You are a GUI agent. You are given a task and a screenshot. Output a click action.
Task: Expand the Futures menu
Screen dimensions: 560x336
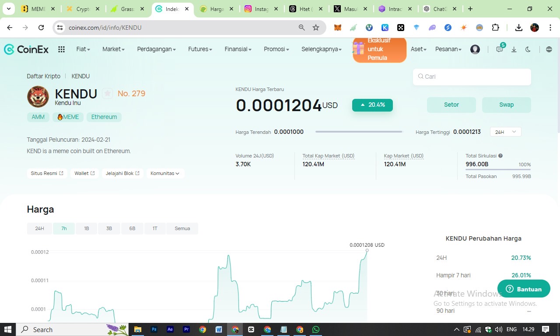200,49
